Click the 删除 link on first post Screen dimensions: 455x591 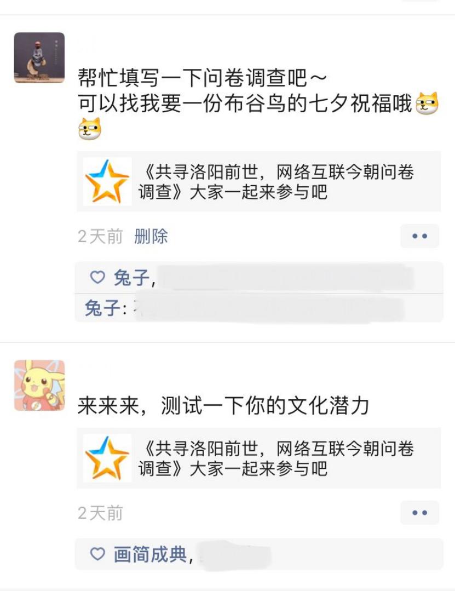151,236
